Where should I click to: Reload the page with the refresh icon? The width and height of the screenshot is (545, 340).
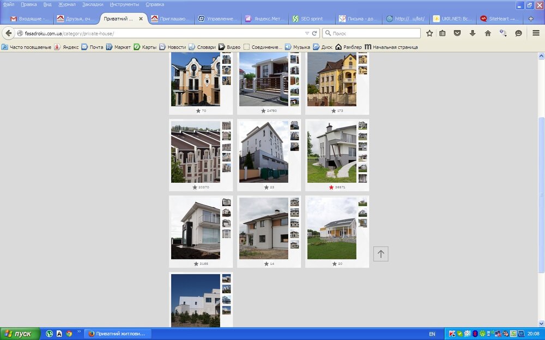[x=314, y=33]
